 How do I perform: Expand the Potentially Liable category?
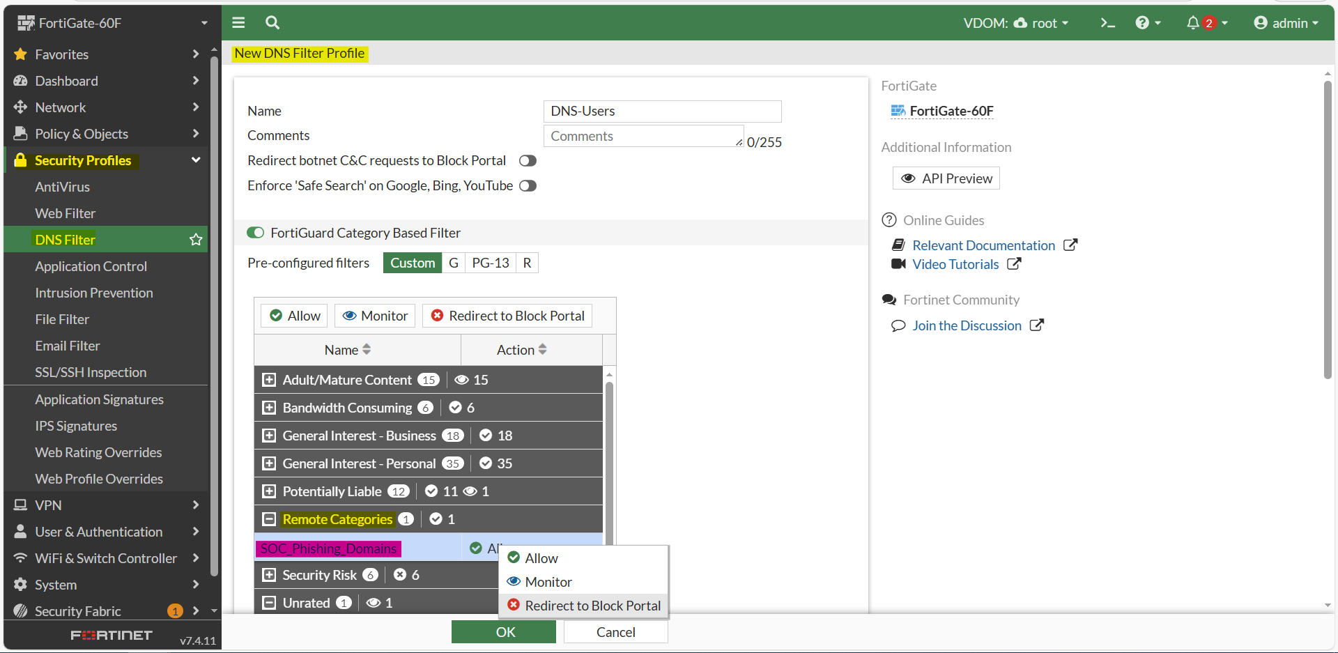coord(269,491)
